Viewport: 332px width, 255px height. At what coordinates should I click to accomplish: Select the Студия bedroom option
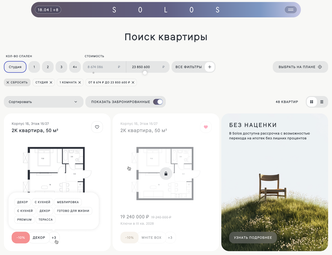coord(15,67)
